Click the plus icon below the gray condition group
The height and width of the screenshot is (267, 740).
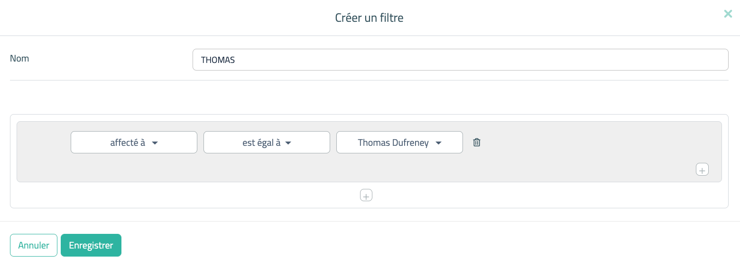tap(366, 195)
